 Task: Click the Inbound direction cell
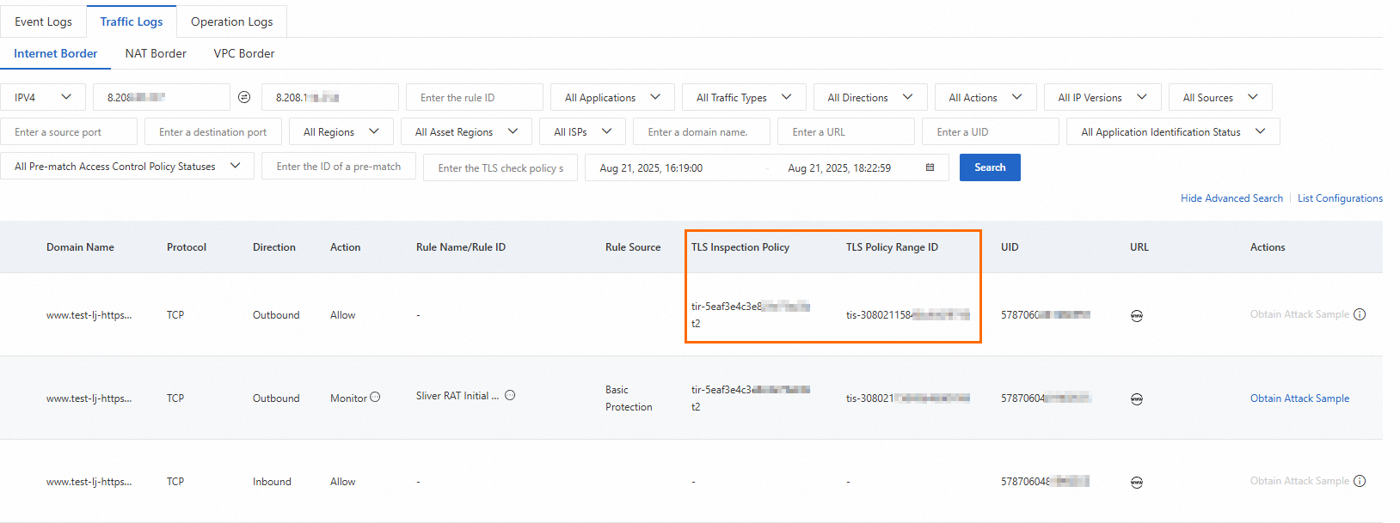(272, 482)
